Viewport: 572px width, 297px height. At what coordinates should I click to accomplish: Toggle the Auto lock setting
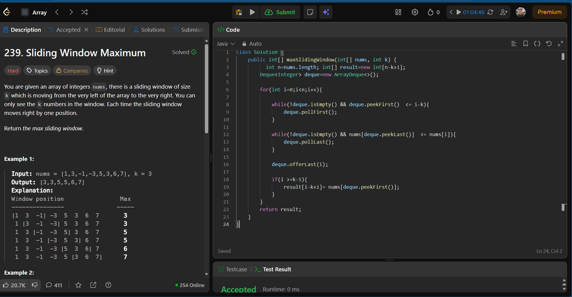click(252, 44)
